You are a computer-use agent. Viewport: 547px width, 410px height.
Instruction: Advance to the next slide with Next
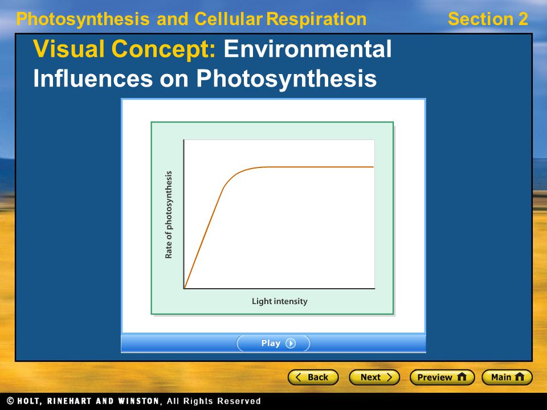tap(374, 377)
